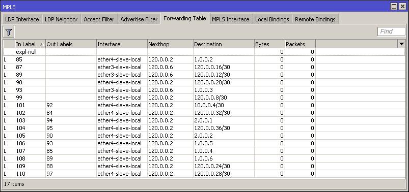
Task: Select the row with In Label 85
Action: pos(204,59)
